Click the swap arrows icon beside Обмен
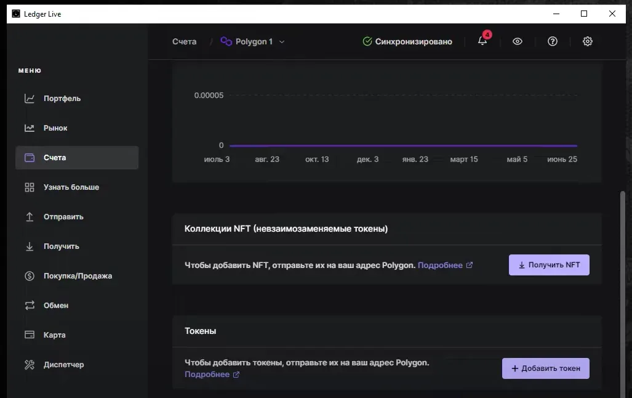The height and width of the screenshot is (398, 632). (30, 306)
